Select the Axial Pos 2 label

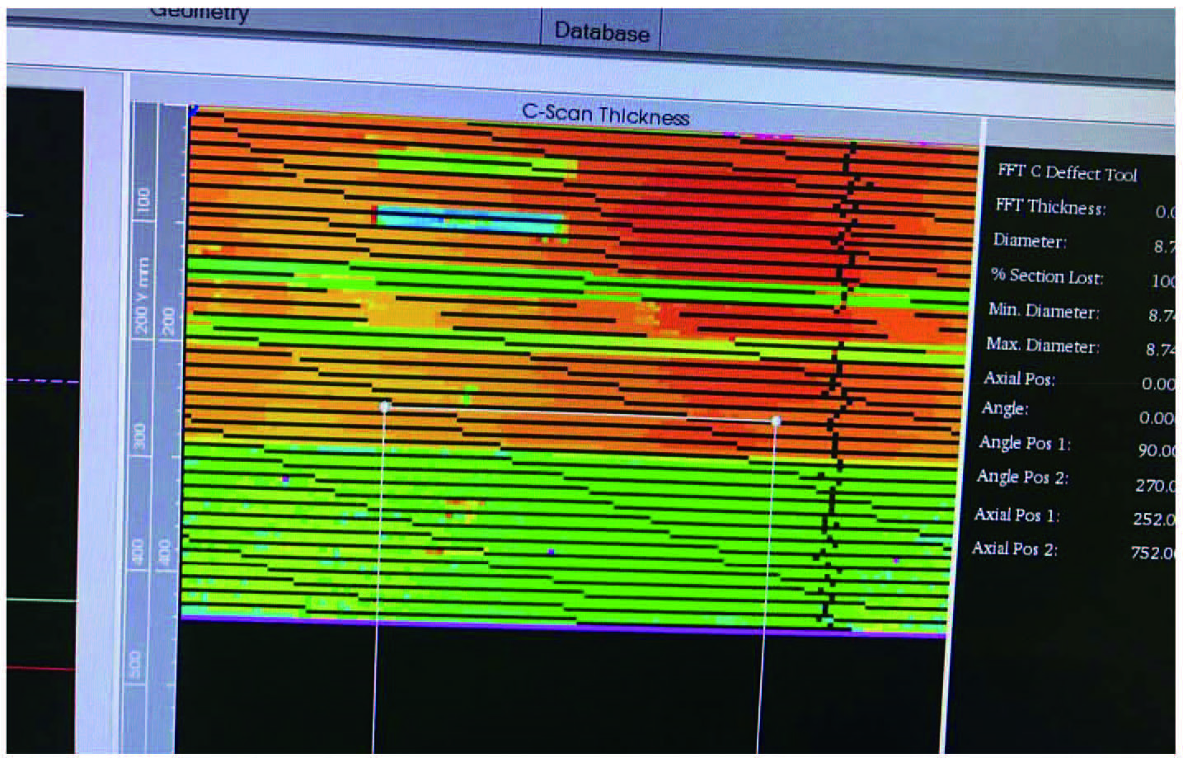click(x=1015, y=548)
